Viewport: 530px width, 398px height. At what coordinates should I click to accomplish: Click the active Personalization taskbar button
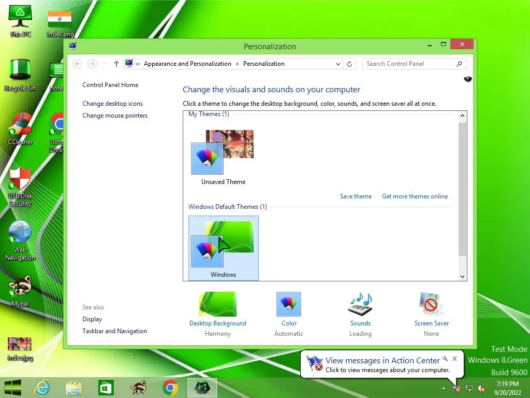point(202,388)
